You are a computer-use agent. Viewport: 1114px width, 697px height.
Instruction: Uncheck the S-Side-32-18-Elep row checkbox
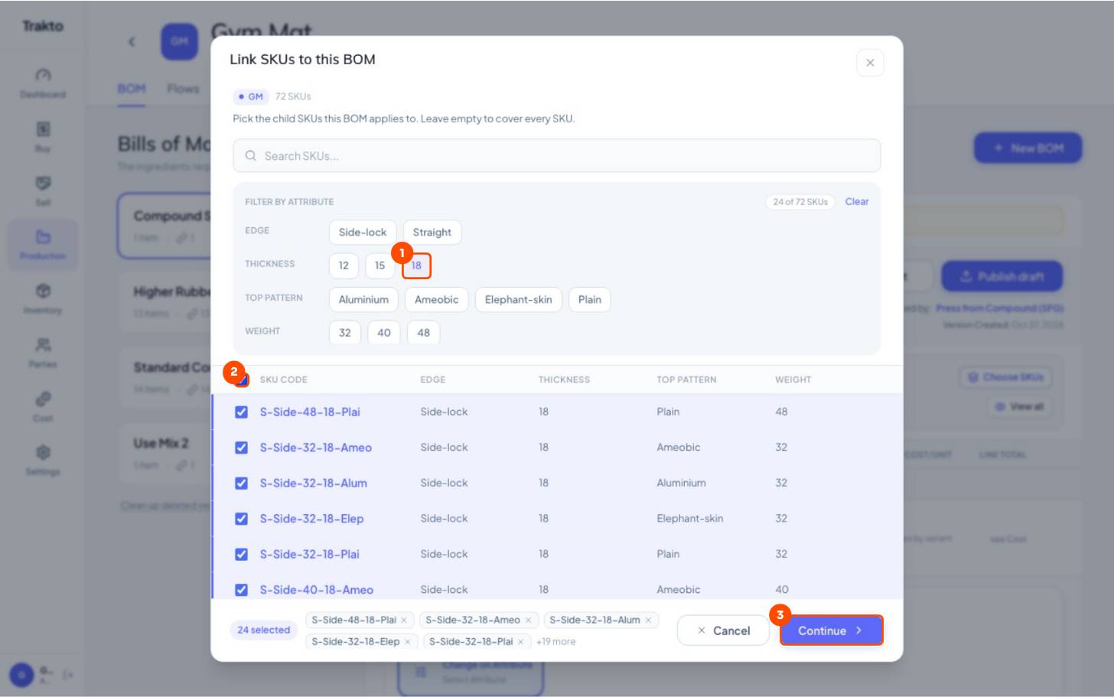(x=241, y=519)
